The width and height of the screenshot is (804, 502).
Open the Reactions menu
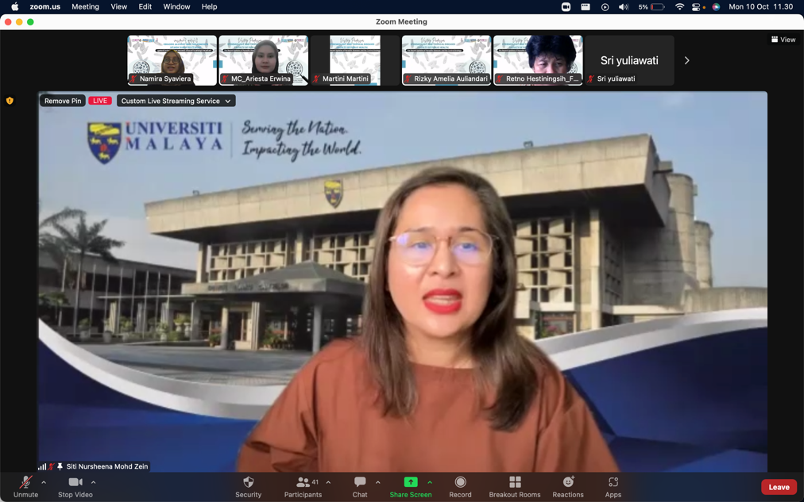pyautogui.click(x=568, y=486)
